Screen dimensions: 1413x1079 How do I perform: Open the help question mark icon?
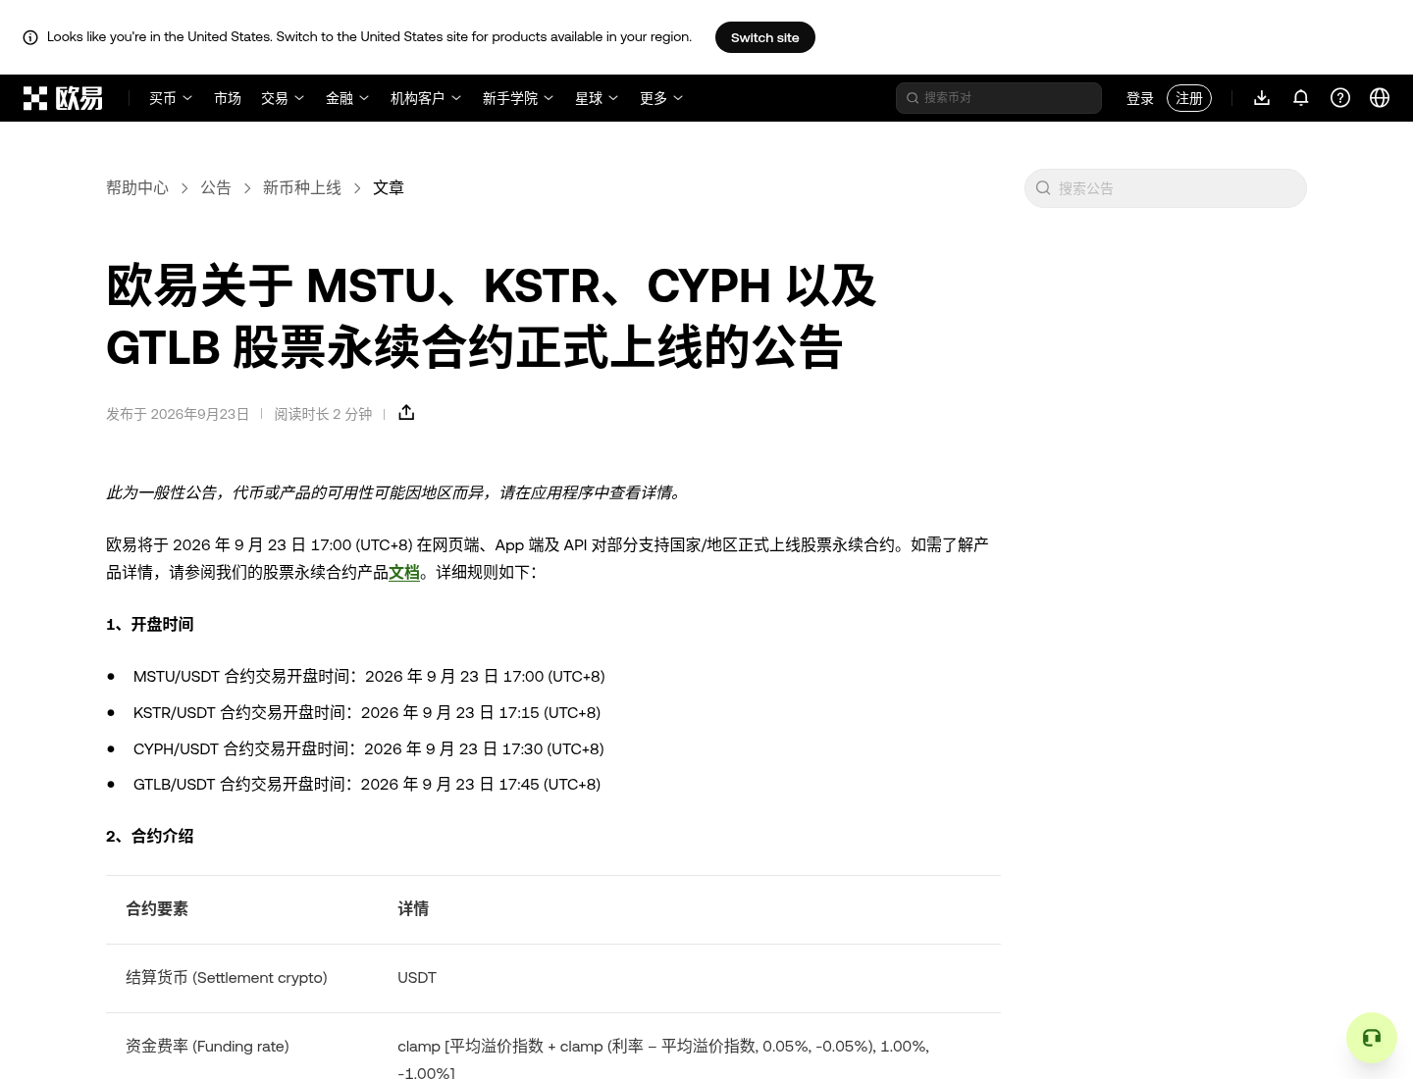click(1340, 98)
